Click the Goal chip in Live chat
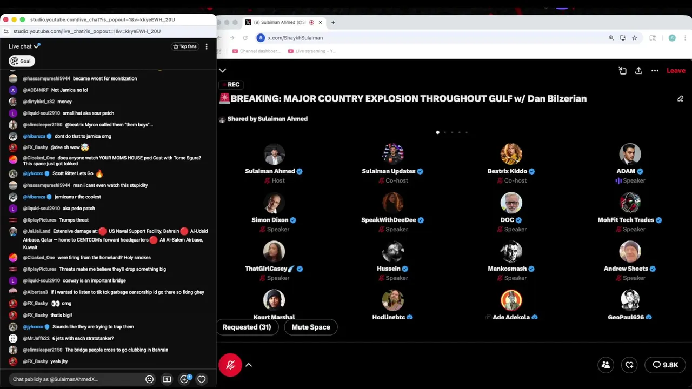Screen dimensions: 692x389 pyautogui.click(x=22, y=61)
